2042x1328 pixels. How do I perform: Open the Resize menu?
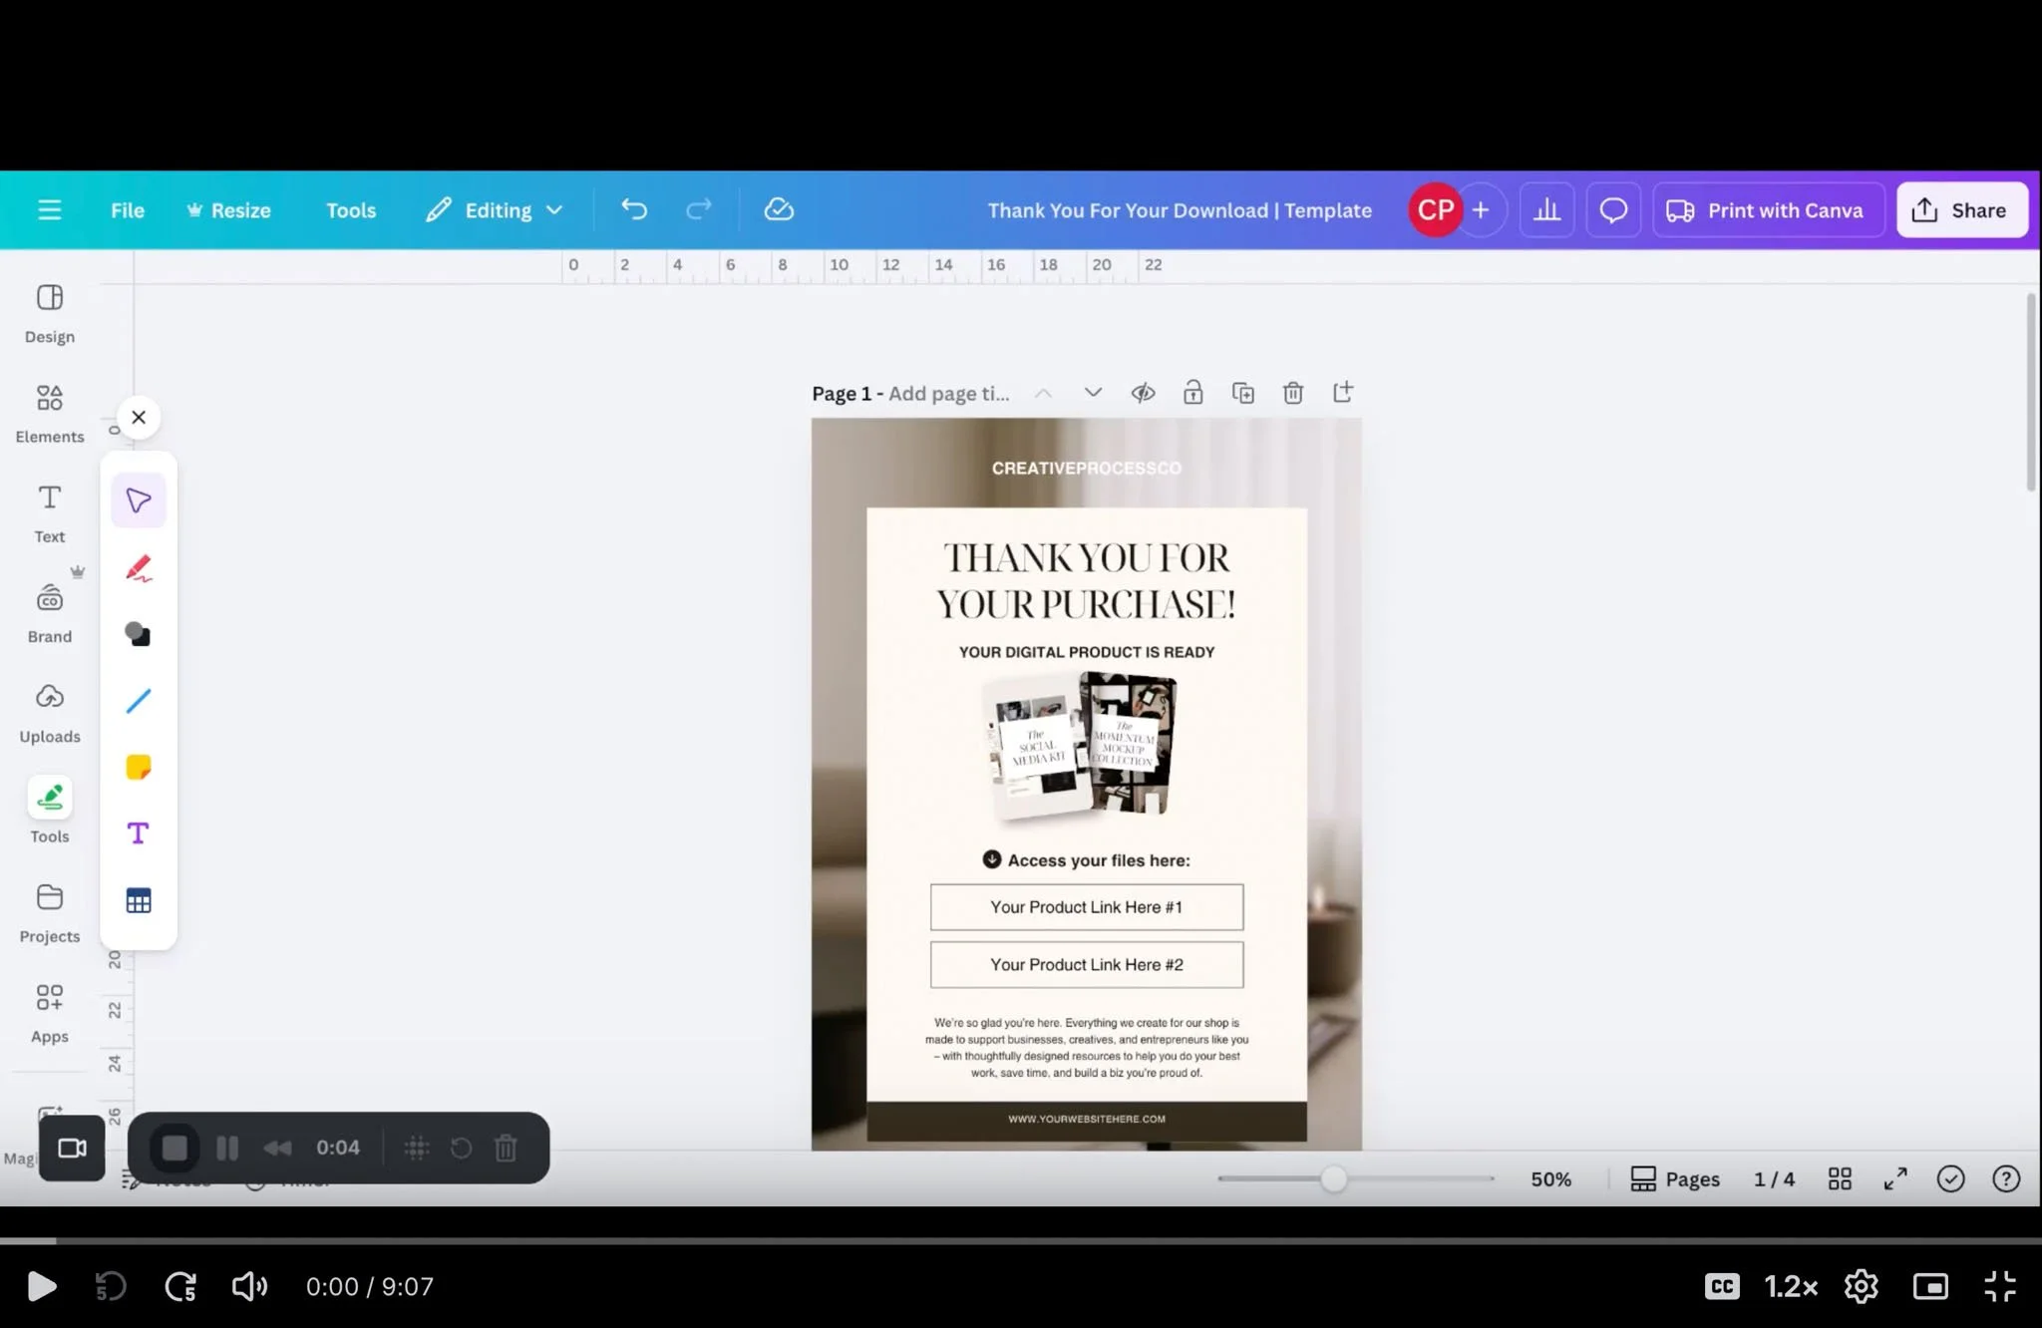tap(228, 210)
